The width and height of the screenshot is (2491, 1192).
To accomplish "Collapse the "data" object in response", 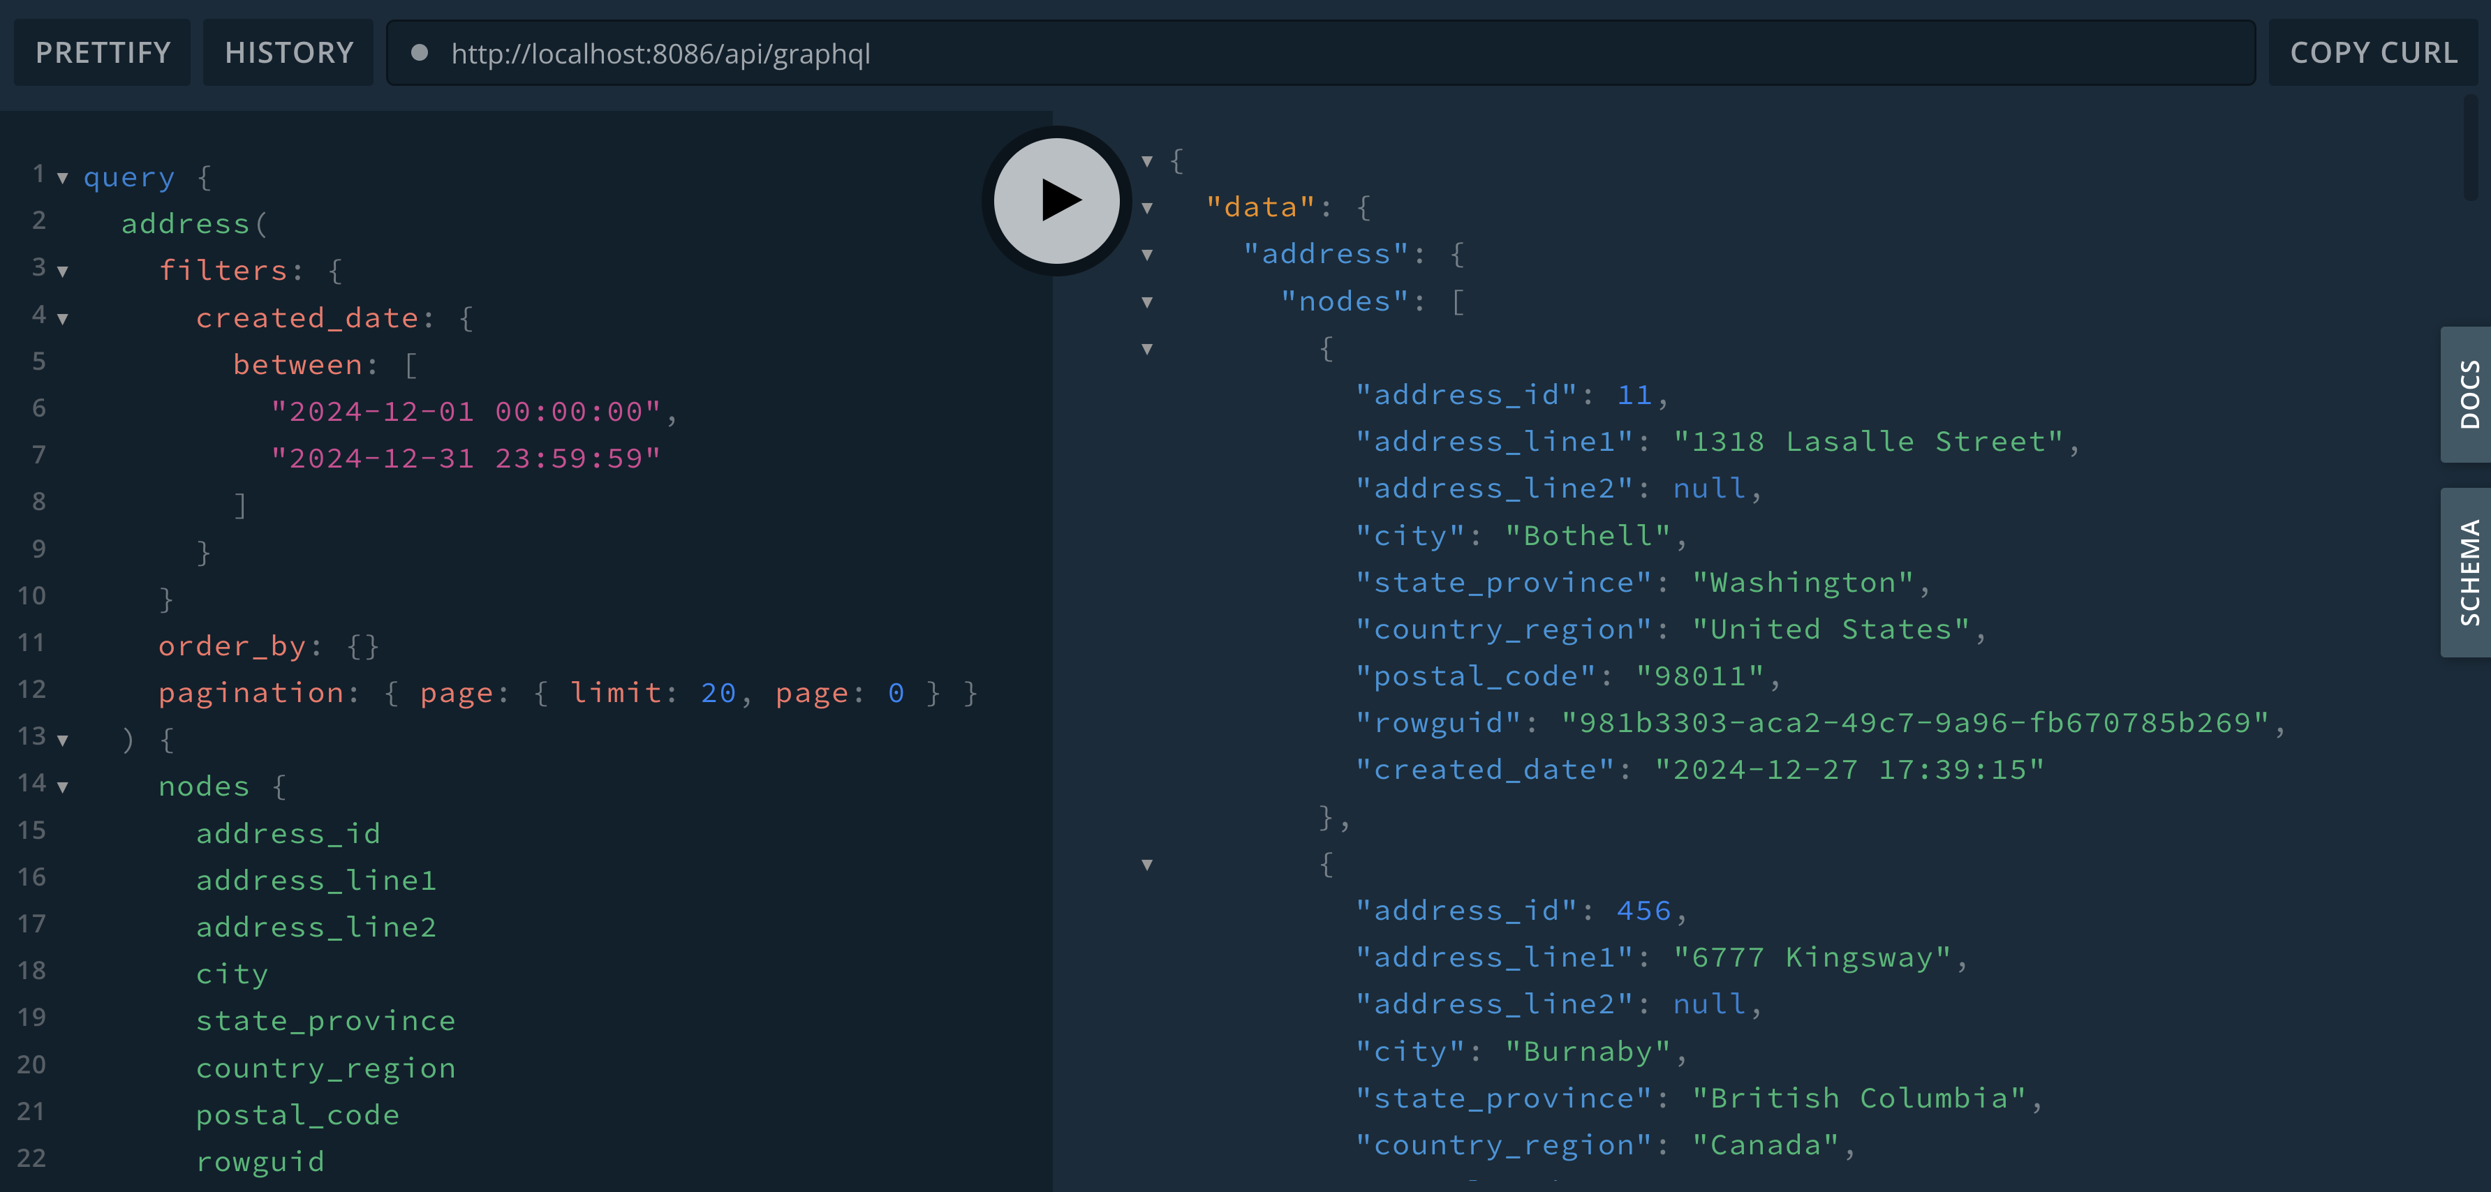I will [x=1147, y=208].
